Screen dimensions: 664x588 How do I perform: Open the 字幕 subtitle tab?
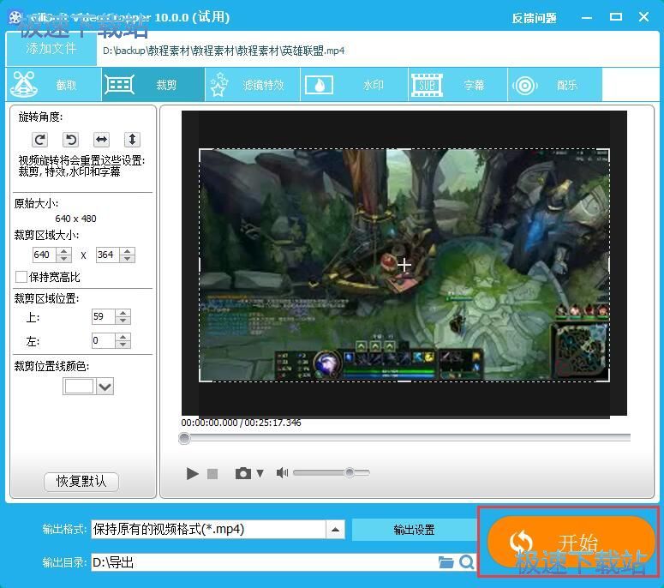point(458,84)
